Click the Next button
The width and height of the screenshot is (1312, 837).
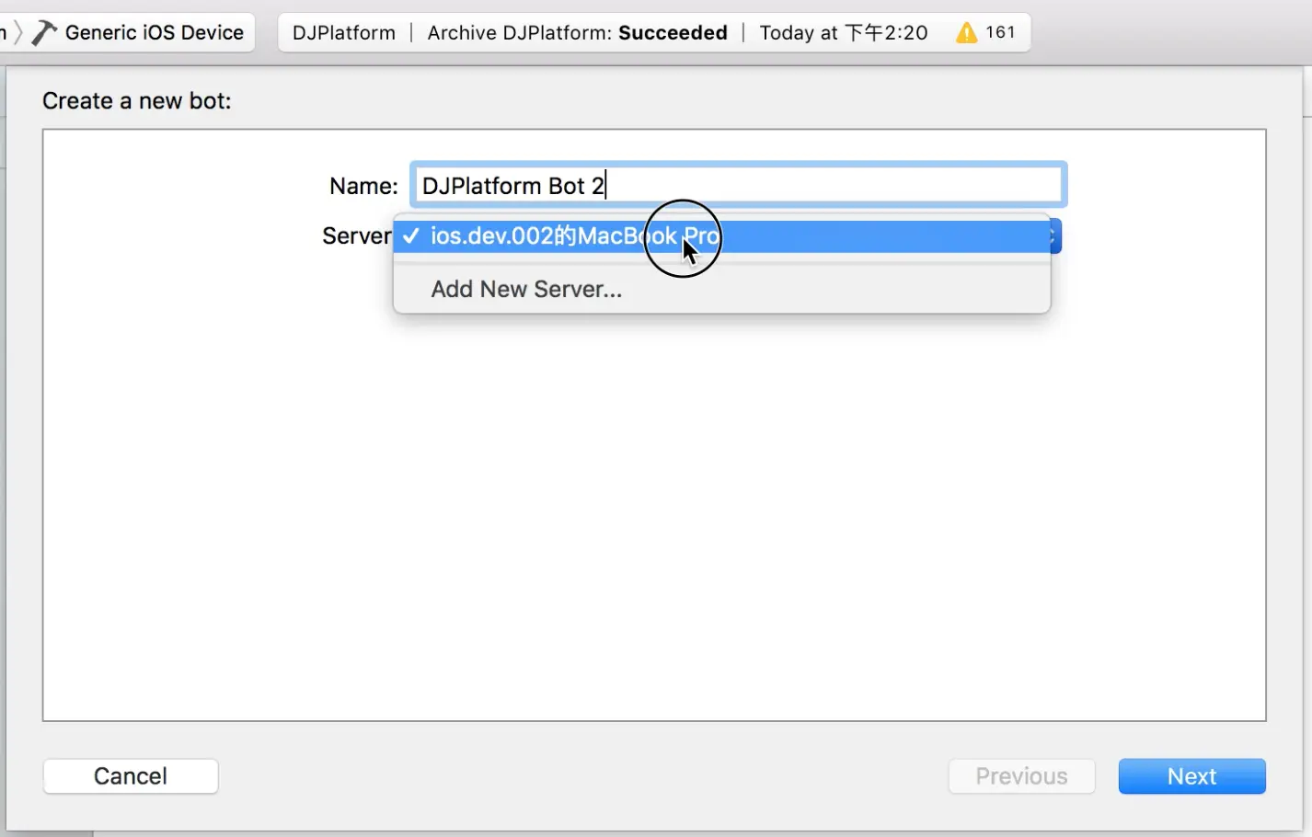coord(1191,776)
